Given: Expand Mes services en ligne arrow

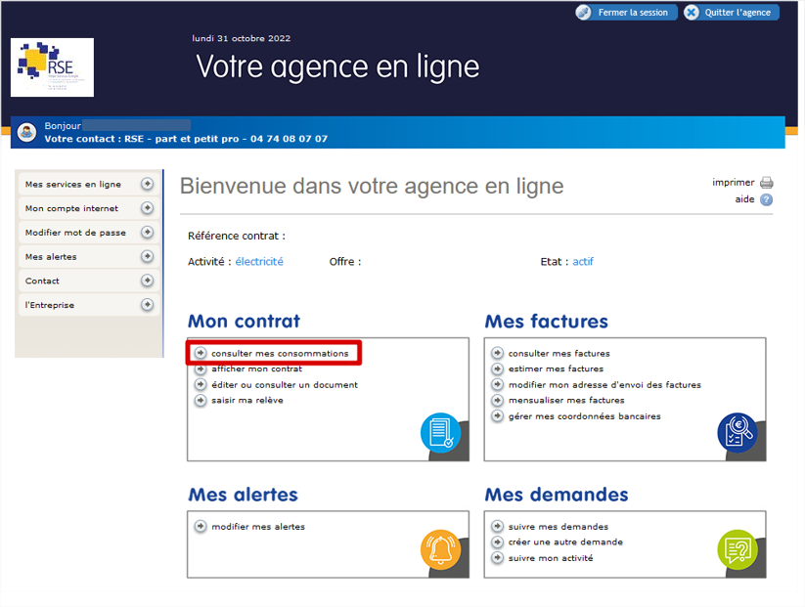Looking at the screenshot, I should [x=147, y=184].
